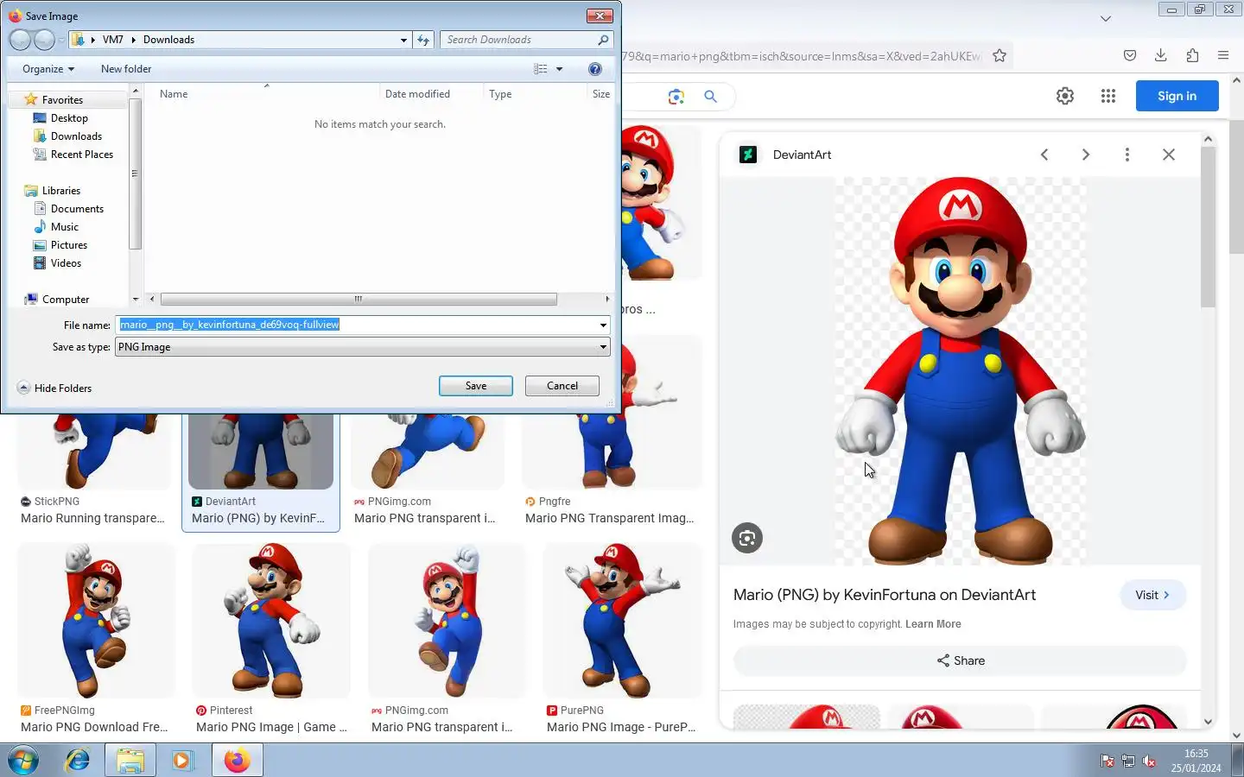Click the refresh button beside the address path
This screenshot has width=1244, height=777.
[423, 40]
